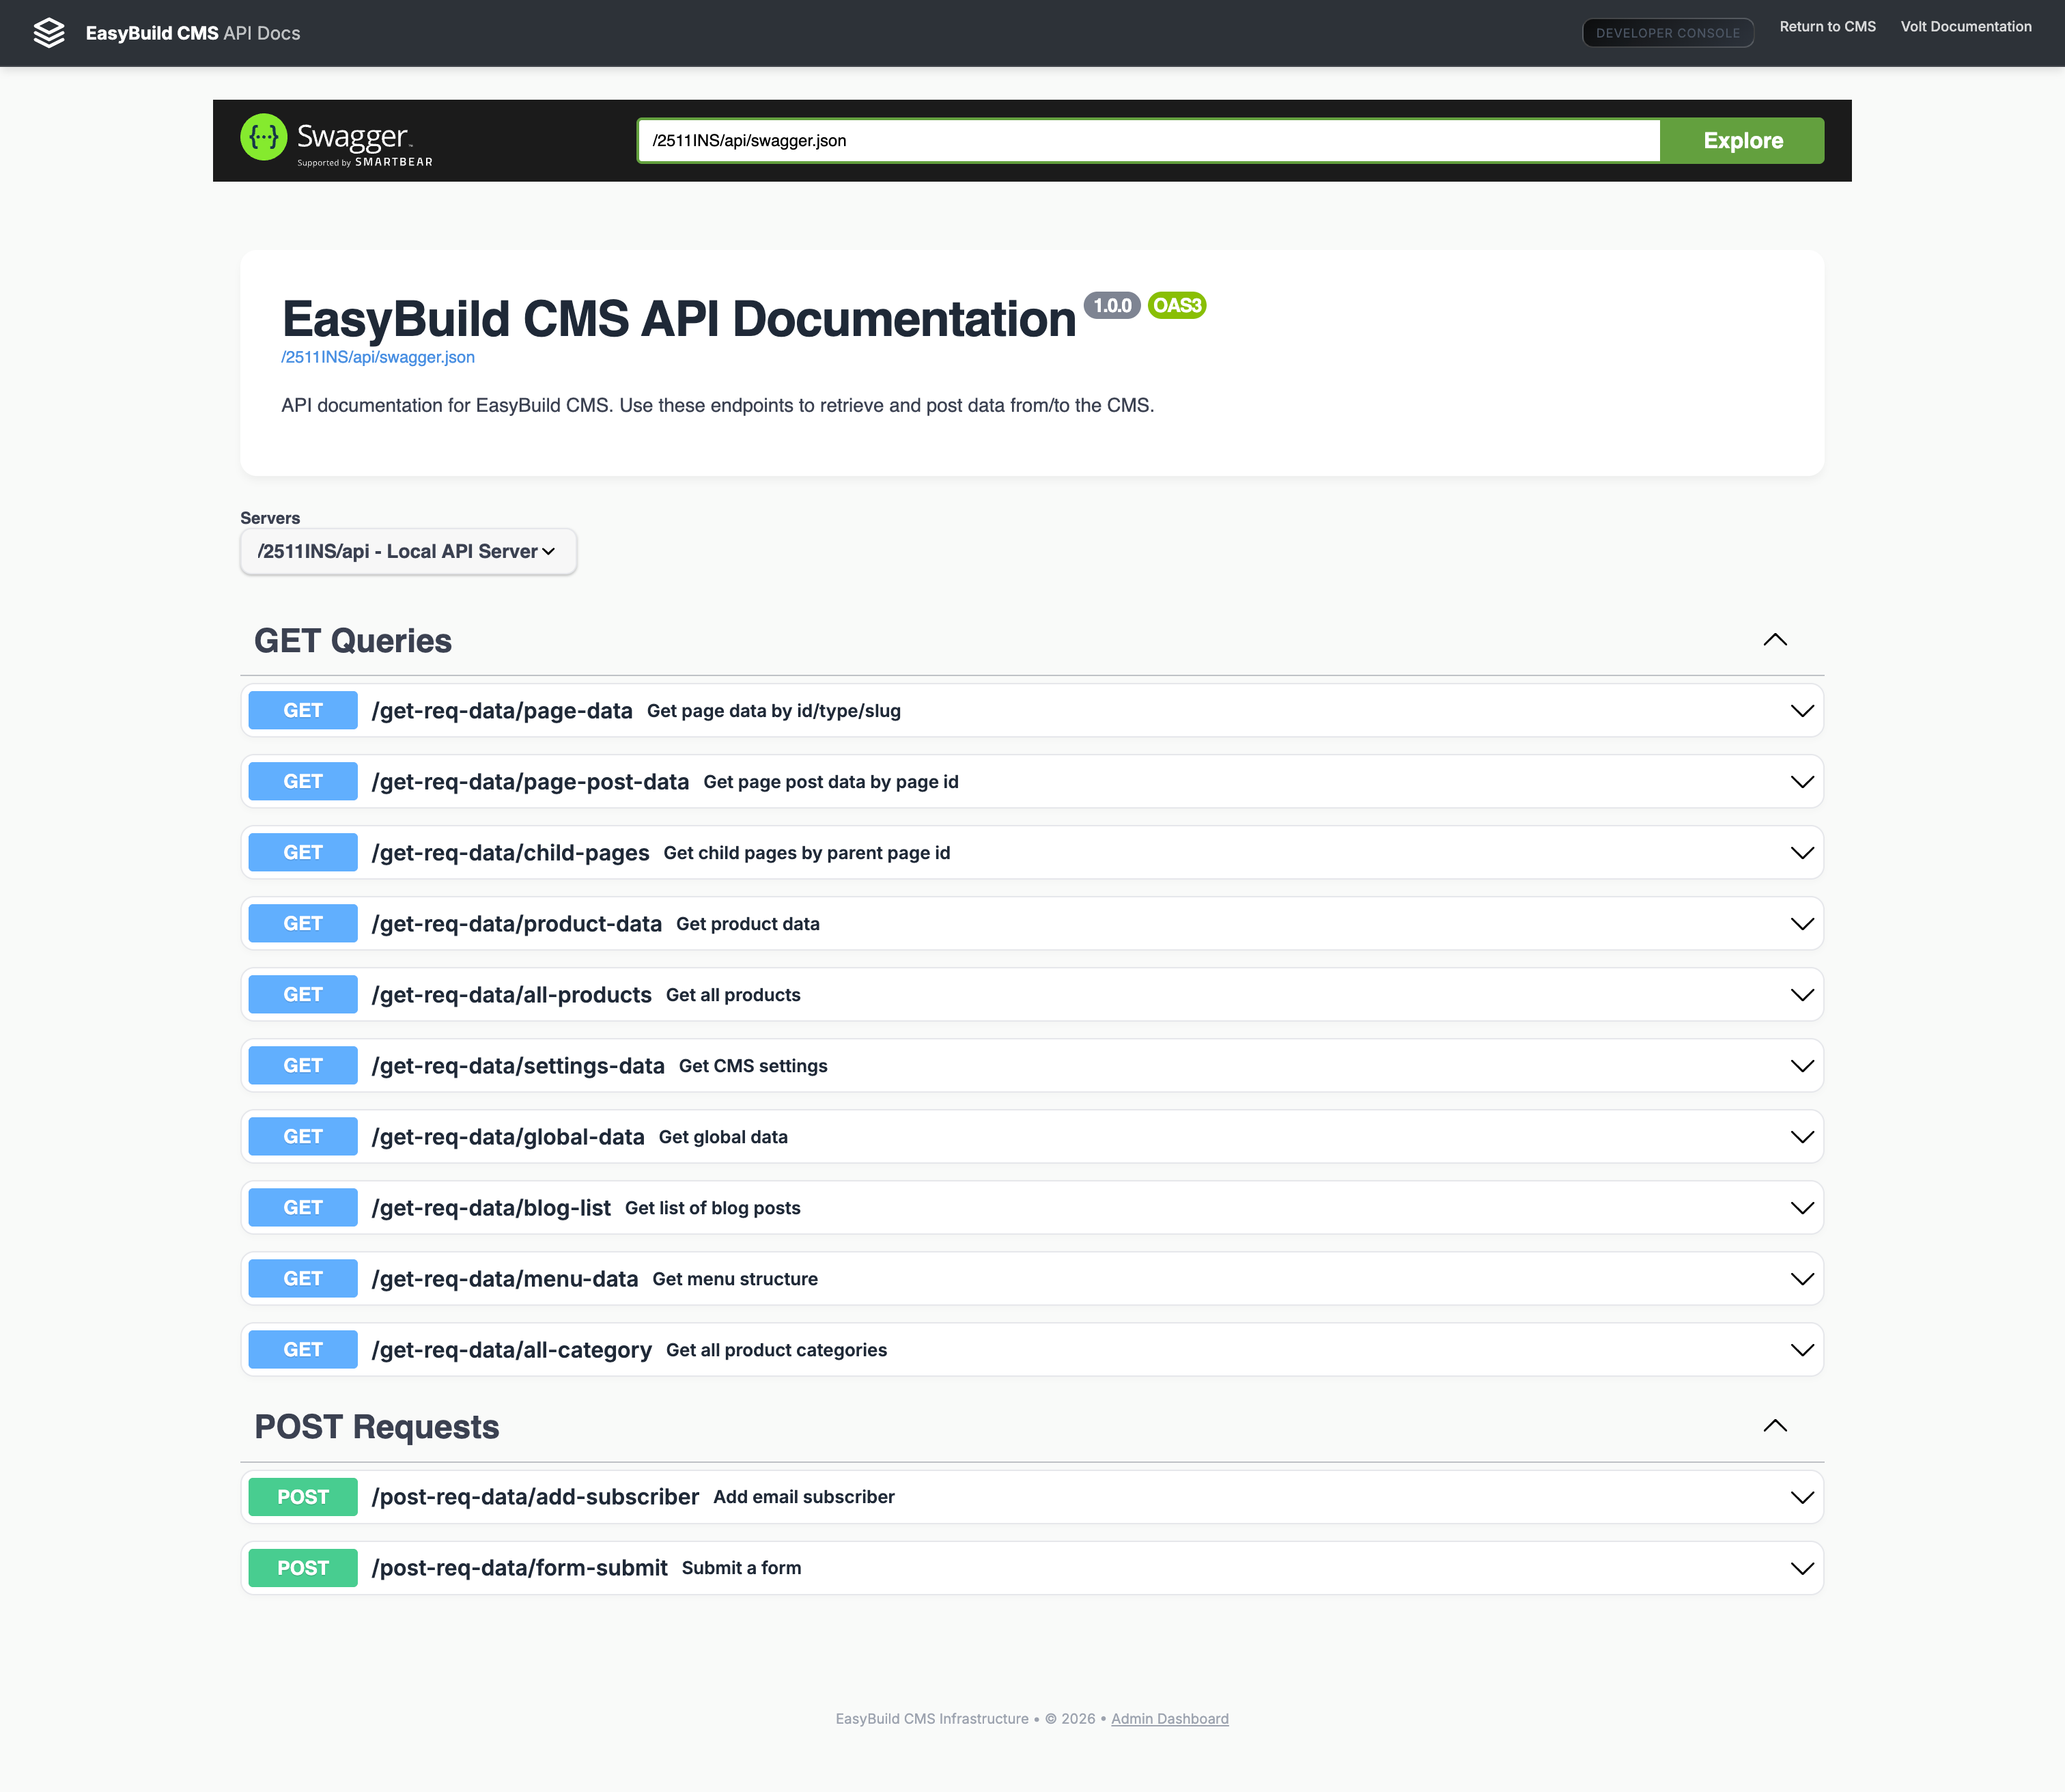This screenshot has height=1792, width=2065.
Task: Select path /get-req-data/child-pages
Action: [510, 853]
